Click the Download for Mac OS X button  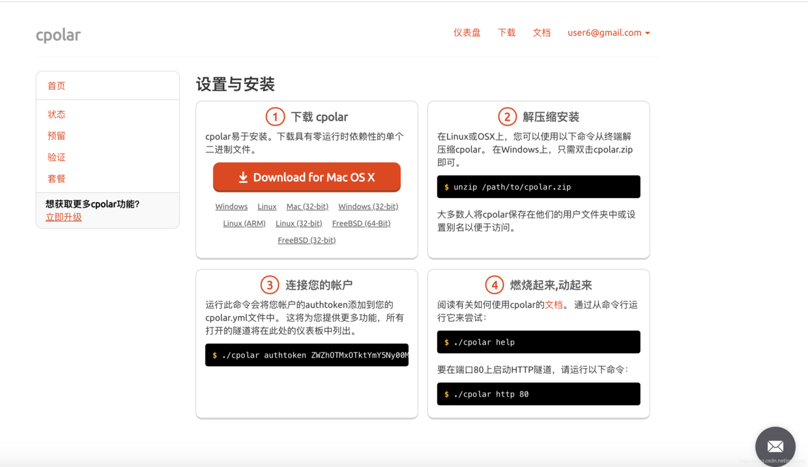point(307,177)
